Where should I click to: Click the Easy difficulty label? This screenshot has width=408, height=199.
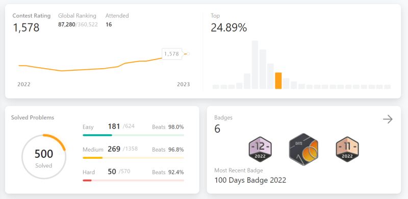point(88,127)
